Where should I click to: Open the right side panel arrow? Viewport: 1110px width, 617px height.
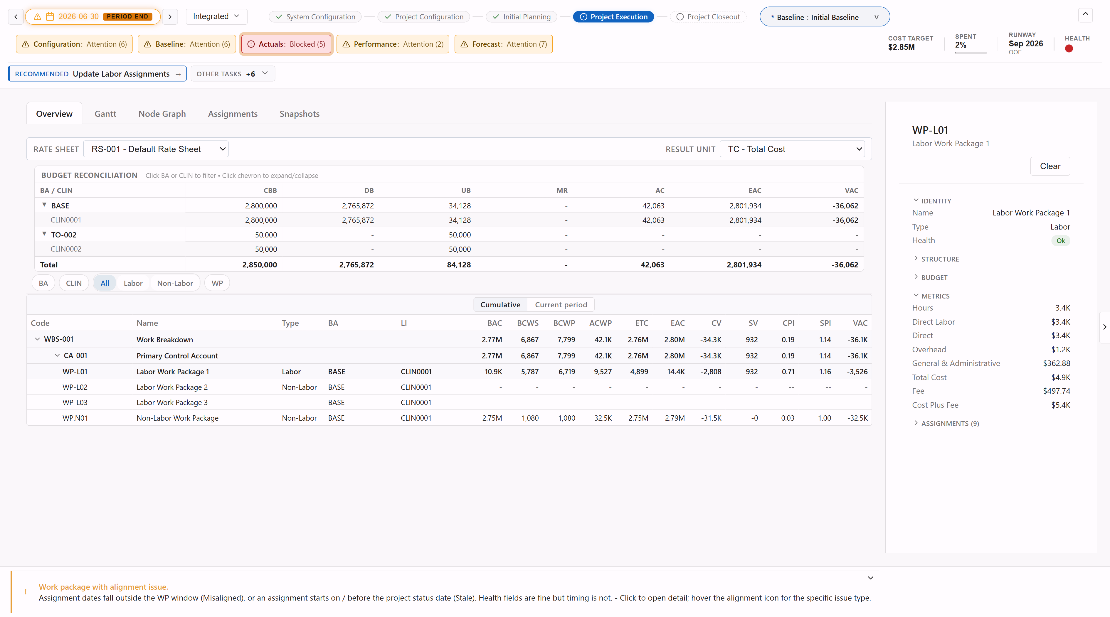1104,327
